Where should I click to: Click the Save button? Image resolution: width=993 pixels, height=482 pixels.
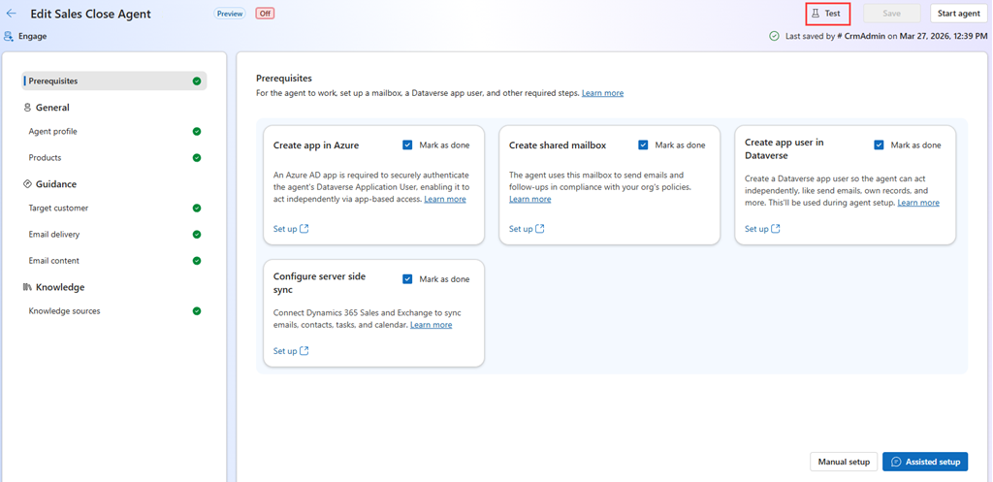[x=892, y=14]
